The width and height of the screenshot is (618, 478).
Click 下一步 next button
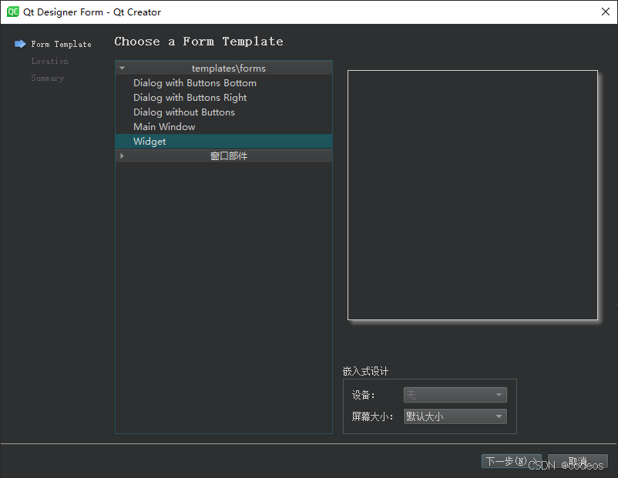coord(512,461)
